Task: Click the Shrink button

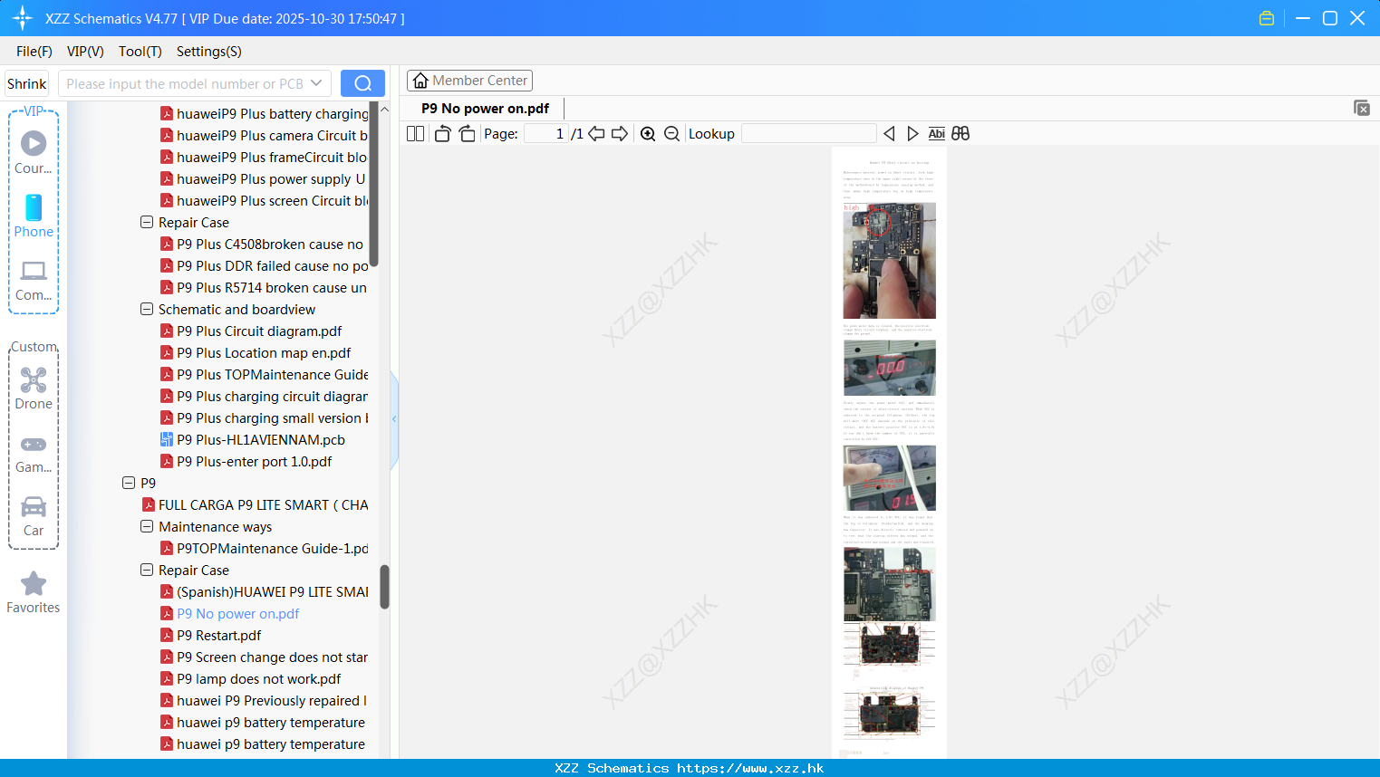Action: point(27,83)
